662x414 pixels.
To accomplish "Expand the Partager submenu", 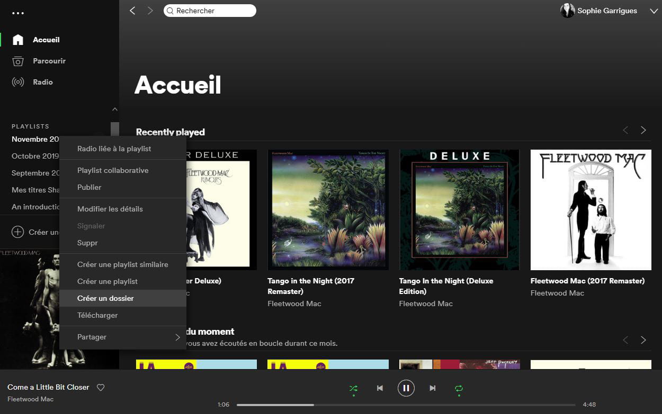I will pos(123,337).
